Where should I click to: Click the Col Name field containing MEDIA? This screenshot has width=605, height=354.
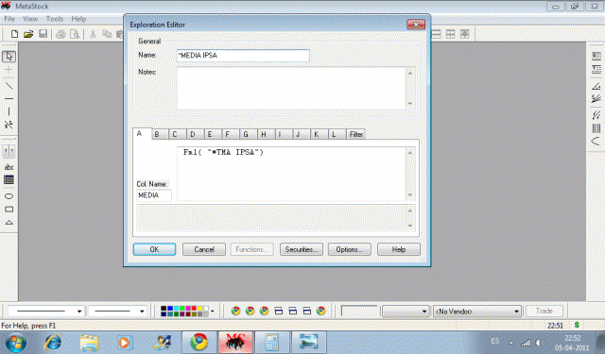pos(154,195)
